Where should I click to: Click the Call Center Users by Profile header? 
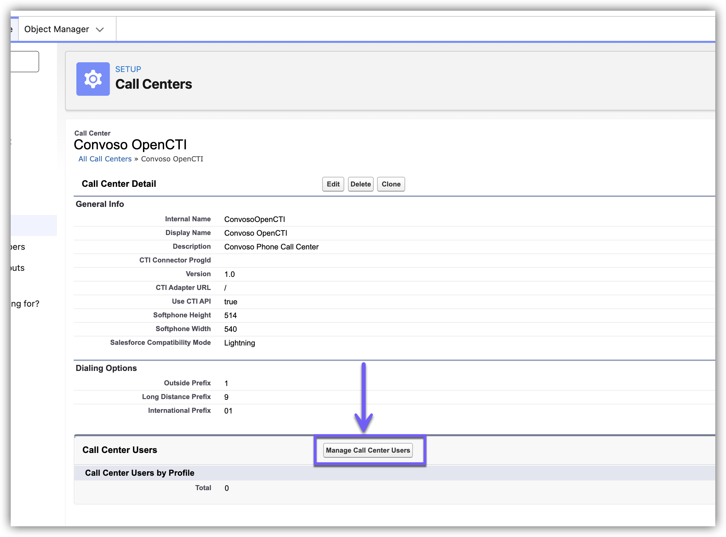(140, 473)
